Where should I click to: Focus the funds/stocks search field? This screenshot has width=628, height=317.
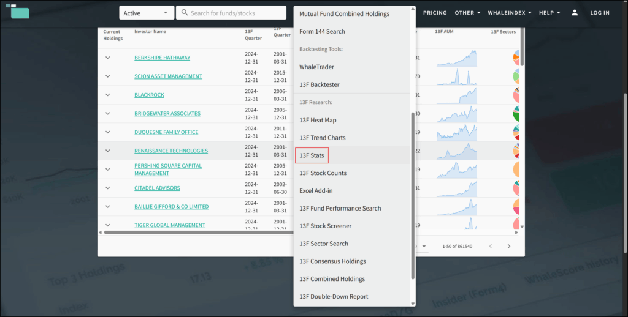pos(231,13)
